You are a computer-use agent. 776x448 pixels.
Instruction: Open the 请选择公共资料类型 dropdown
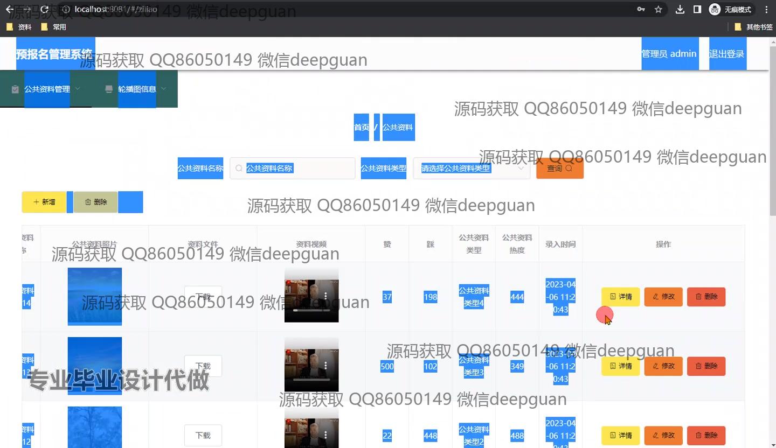point(472,168)
